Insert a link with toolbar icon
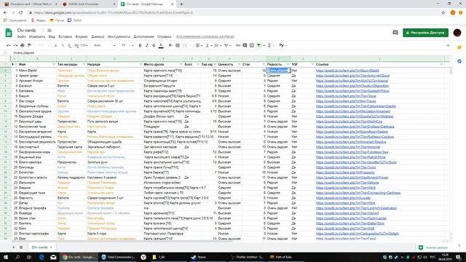 [238, 45]
